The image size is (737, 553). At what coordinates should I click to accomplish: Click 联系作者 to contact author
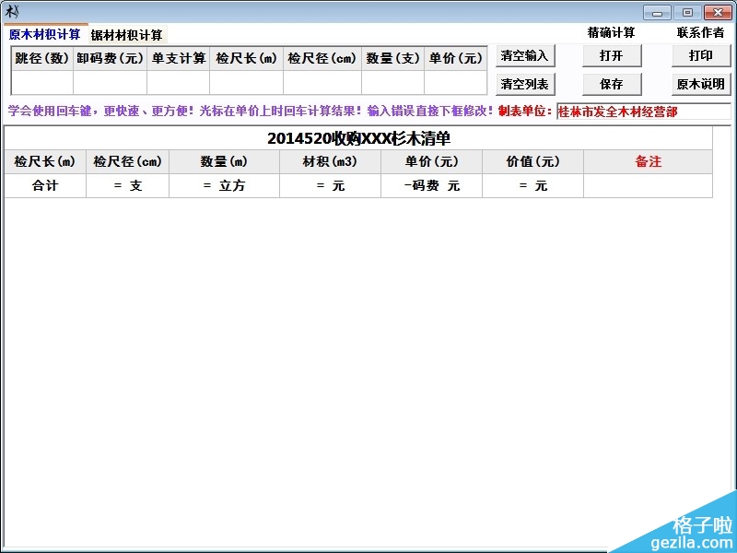pyautogui.click(x=700, y=32)
